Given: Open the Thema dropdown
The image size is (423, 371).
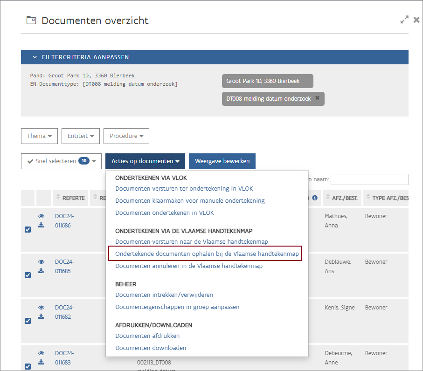Looking at the screenshot, I should (x=39, y=136).
